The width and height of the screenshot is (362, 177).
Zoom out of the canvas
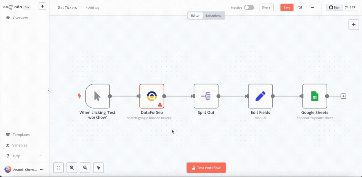pos(85,168)
